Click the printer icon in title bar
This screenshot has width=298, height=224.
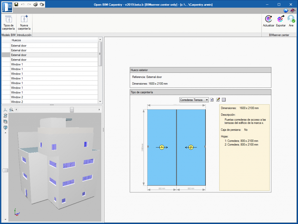click(x=35, y=4)
